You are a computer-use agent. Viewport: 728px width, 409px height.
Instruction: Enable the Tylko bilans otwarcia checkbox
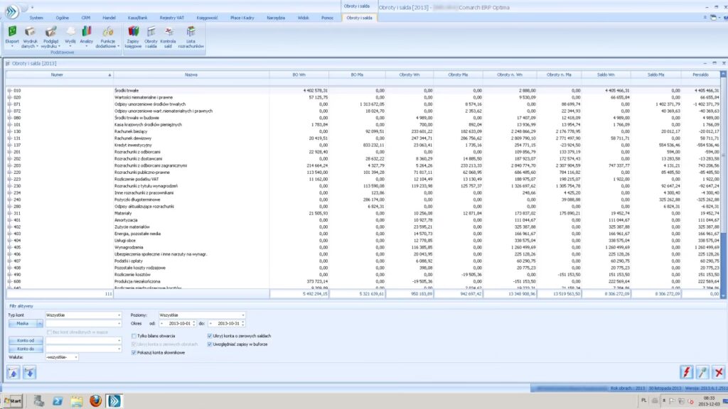(x=134, y=335)
